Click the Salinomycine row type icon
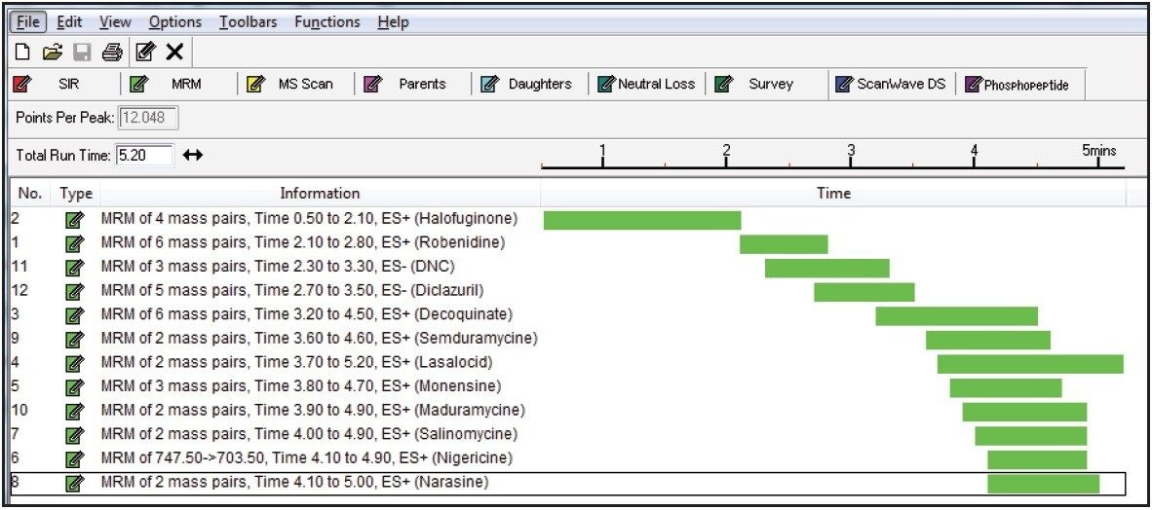This screenshot has height=510, width=1152. click(x=74, y=435)
